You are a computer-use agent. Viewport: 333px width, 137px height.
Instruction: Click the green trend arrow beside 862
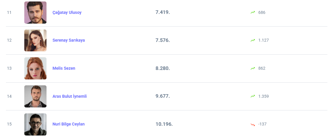252,68
